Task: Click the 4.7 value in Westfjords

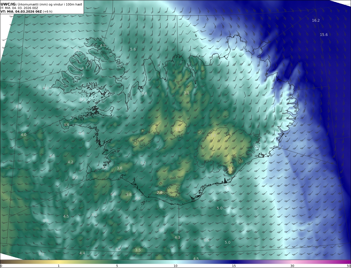Action: pyautogui.click(x=84, y=68)
